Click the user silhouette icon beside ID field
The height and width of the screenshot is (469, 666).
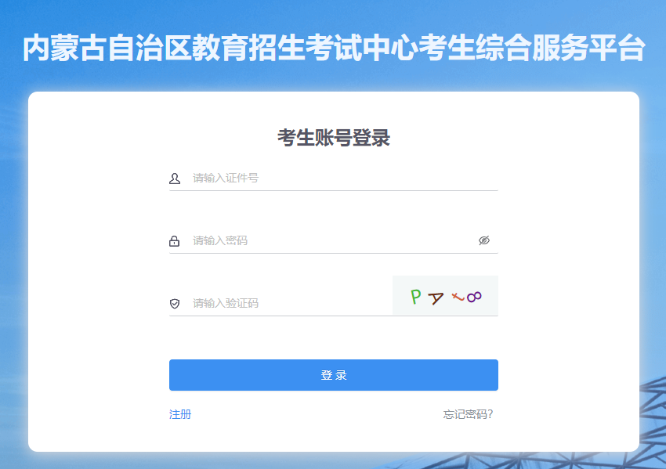175,179
